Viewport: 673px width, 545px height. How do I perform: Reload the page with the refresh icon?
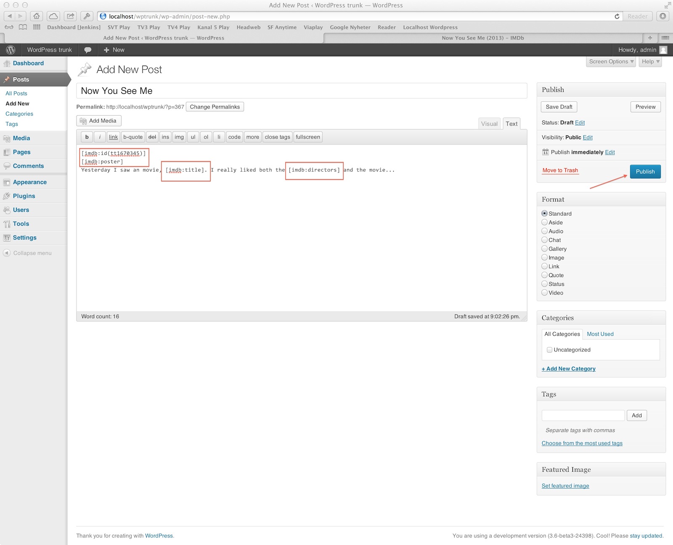click(617, 16)
